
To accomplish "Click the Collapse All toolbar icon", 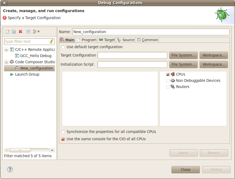I will 28,31.
